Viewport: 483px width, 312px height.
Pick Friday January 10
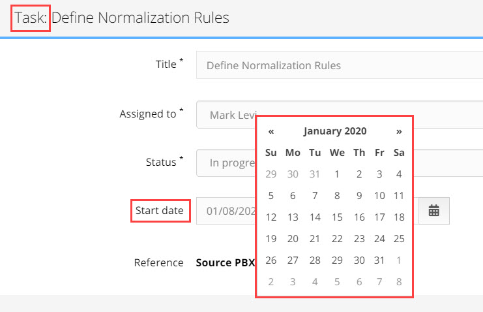tap(379, 196)
